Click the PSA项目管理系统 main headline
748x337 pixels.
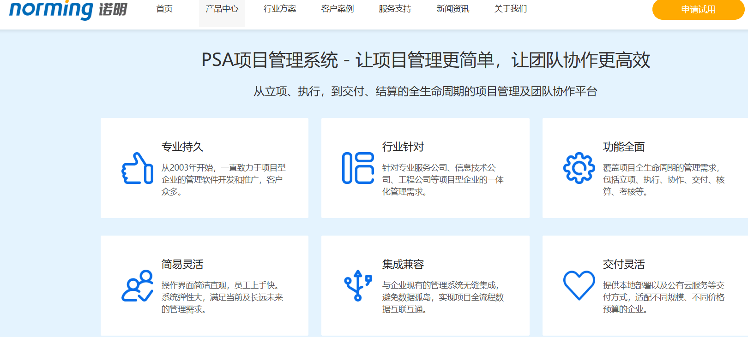(x=426, y=60)
